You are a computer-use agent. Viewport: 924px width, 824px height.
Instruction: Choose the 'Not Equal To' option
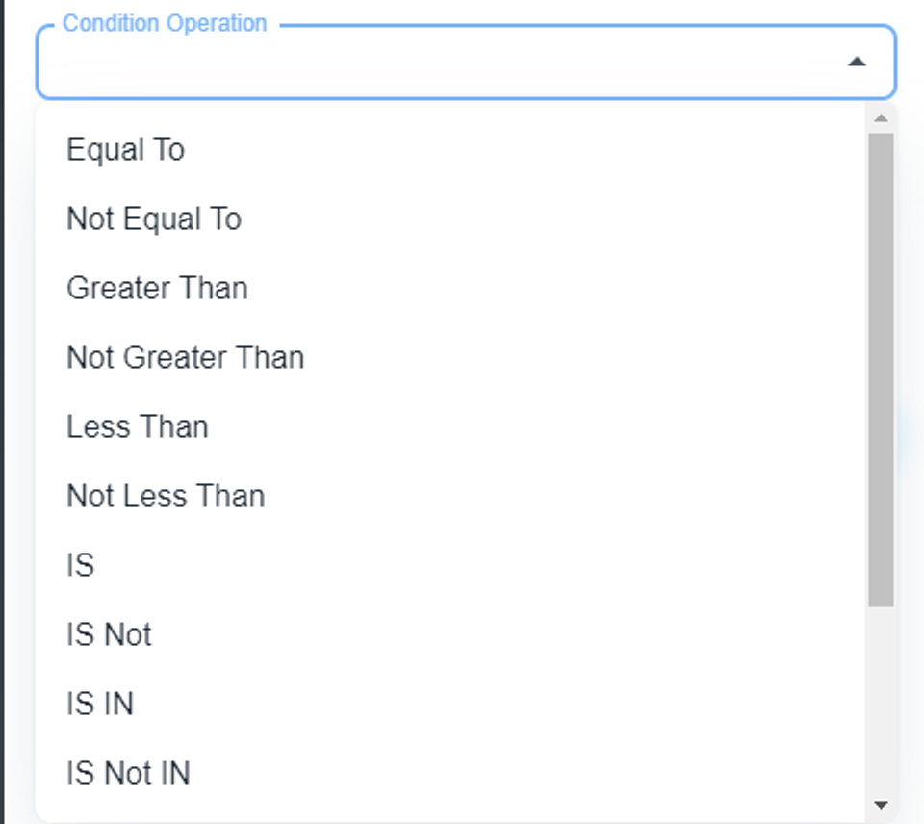(x=154, y=219)
